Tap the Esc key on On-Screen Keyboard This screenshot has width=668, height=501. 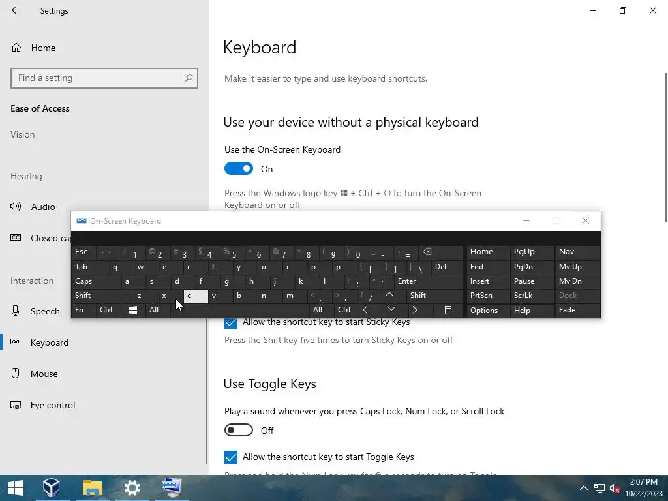click(83, 252)
